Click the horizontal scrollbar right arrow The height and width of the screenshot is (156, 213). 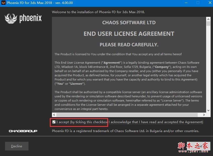click(204, 115)
